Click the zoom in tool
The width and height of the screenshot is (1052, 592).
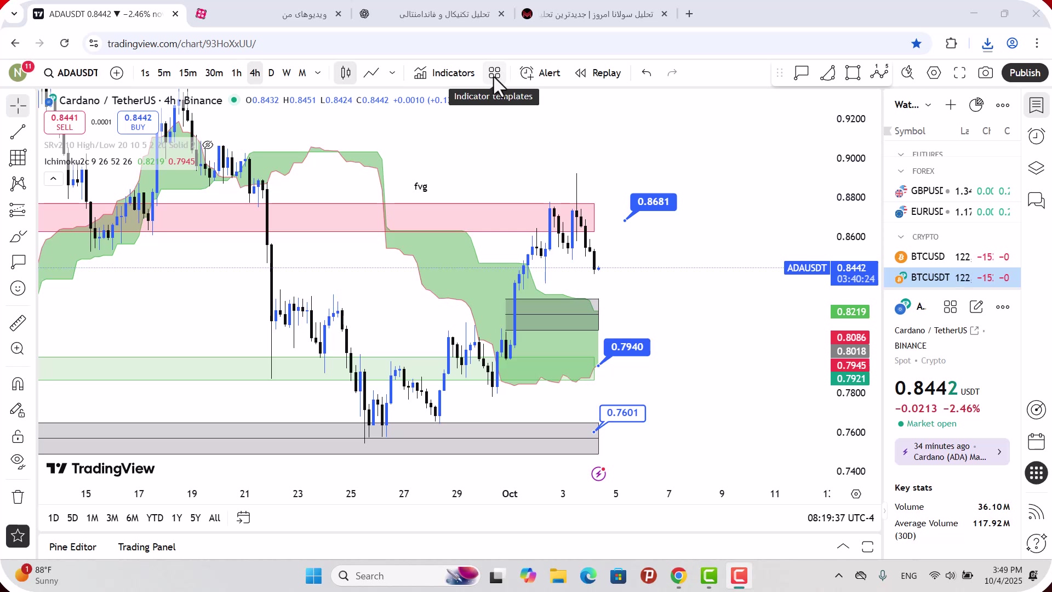(x=18, y=349)
